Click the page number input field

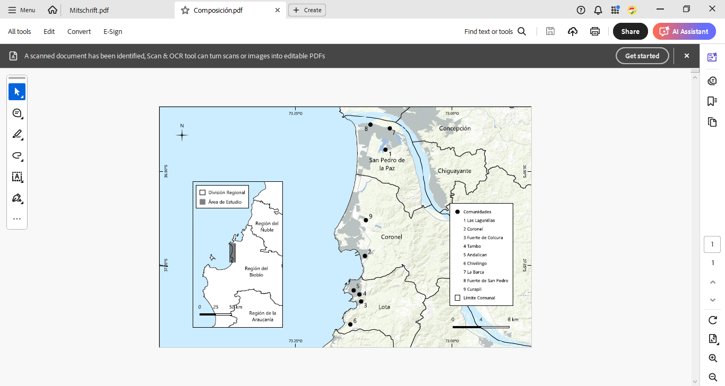coord(712,244)
